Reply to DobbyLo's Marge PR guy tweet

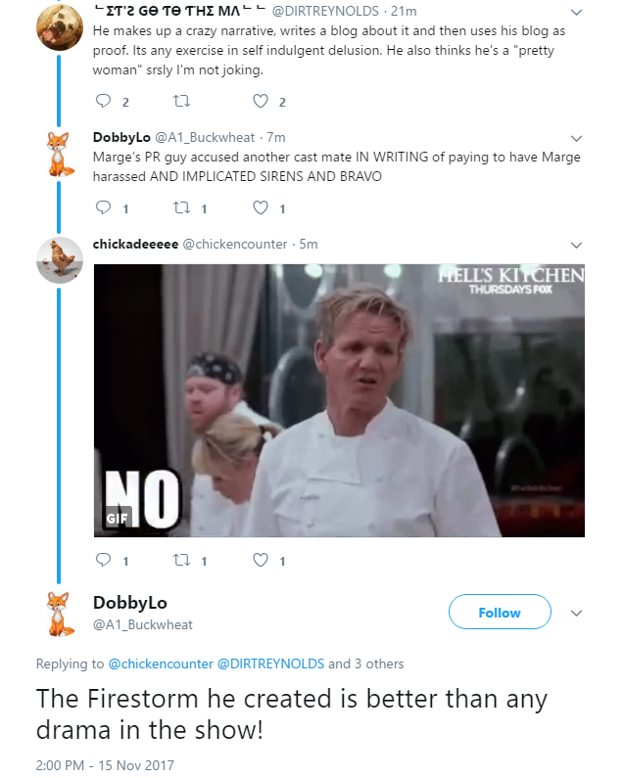[x=104, y=207]
